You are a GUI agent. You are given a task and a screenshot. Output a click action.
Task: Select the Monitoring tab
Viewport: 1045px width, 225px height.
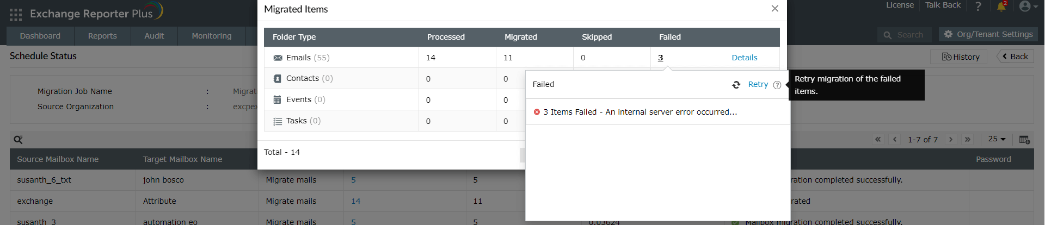211,36
